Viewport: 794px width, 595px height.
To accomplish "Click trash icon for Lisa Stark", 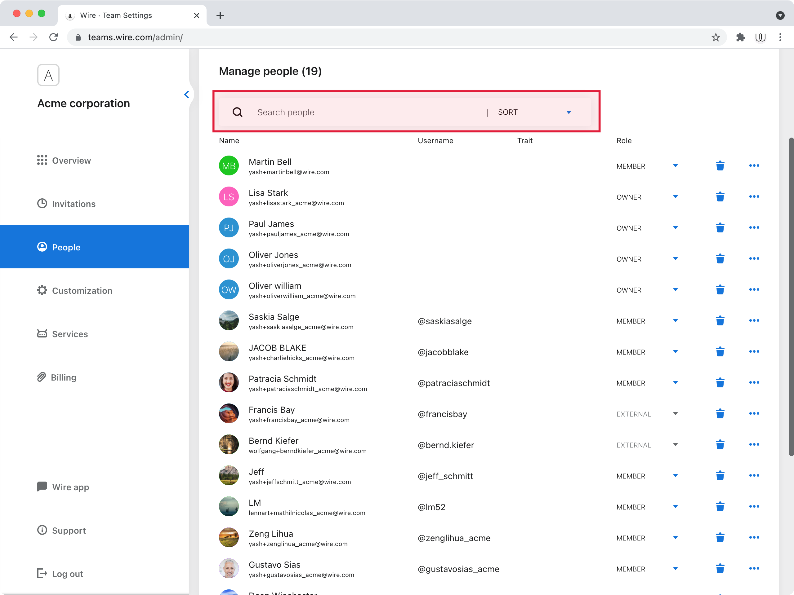I will 720,196.
